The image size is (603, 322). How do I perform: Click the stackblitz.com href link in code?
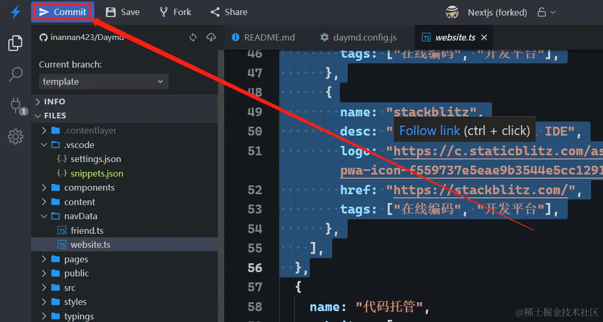pyautogui.click(x=481, y=190)
